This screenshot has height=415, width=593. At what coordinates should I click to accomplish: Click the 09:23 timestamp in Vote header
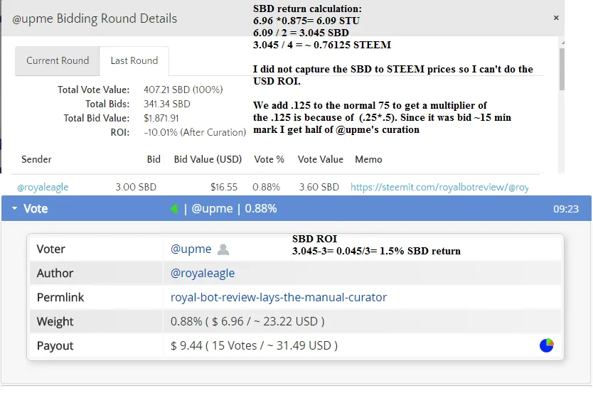(566, 209)
